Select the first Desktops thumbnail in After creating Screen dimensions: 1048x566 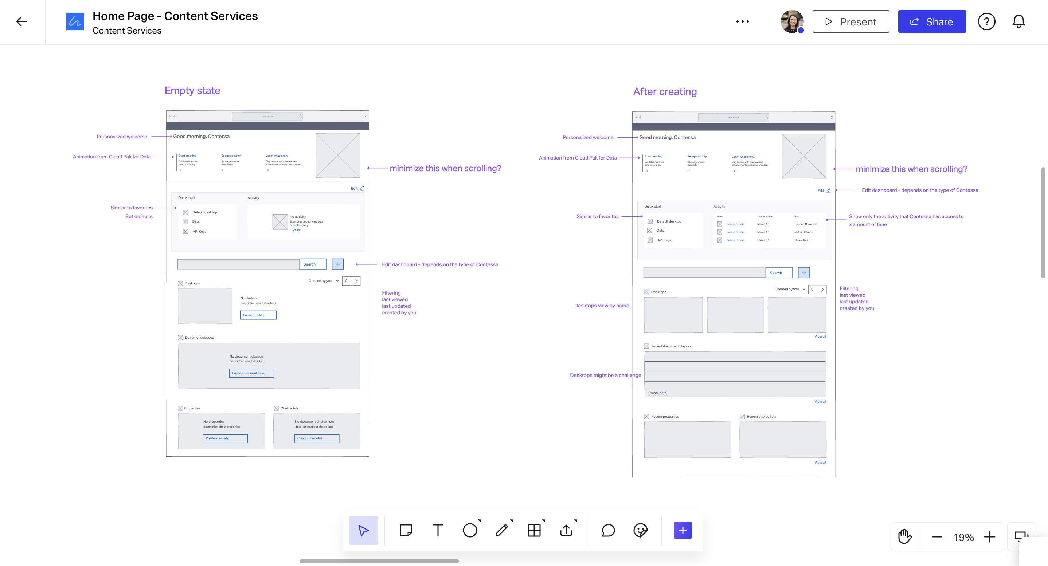click(673, 315)
